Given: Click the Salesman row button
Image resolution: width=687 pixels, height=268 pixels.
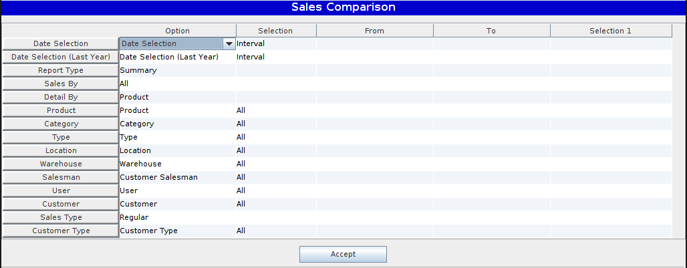Looking at the screenshot, I should (x=61, y=177).
